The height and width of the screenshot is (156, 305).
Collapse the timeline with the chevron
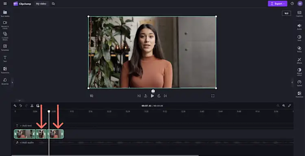point(20,101)
